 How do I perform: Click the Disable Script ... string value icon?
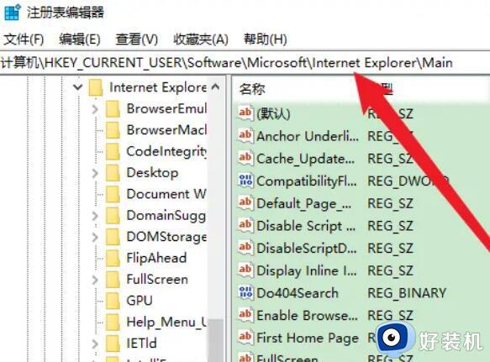pos(245,225)
